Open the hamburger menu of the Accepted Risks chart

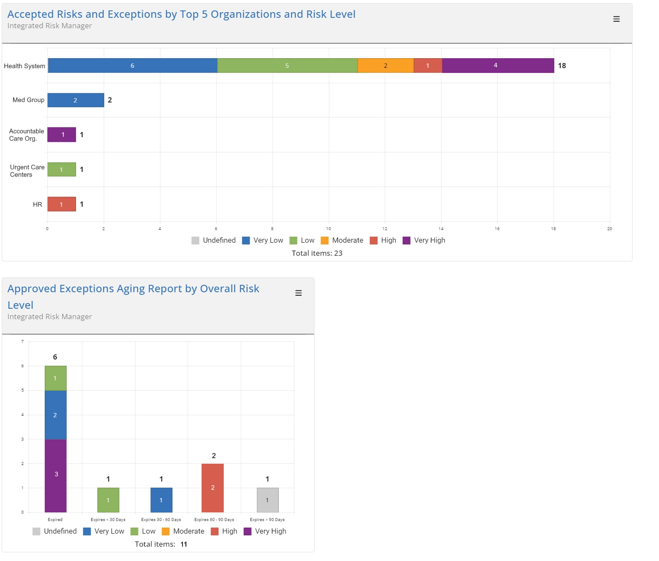(616, 19)
